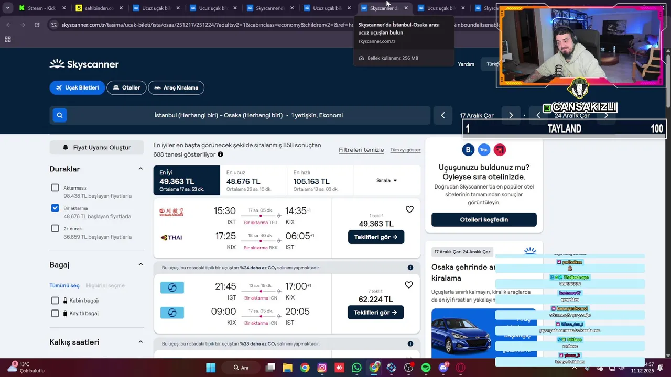Click the Hiçbirini seçme baggage link
This screenshot has height=377, width=671.
tap(105, 285)
